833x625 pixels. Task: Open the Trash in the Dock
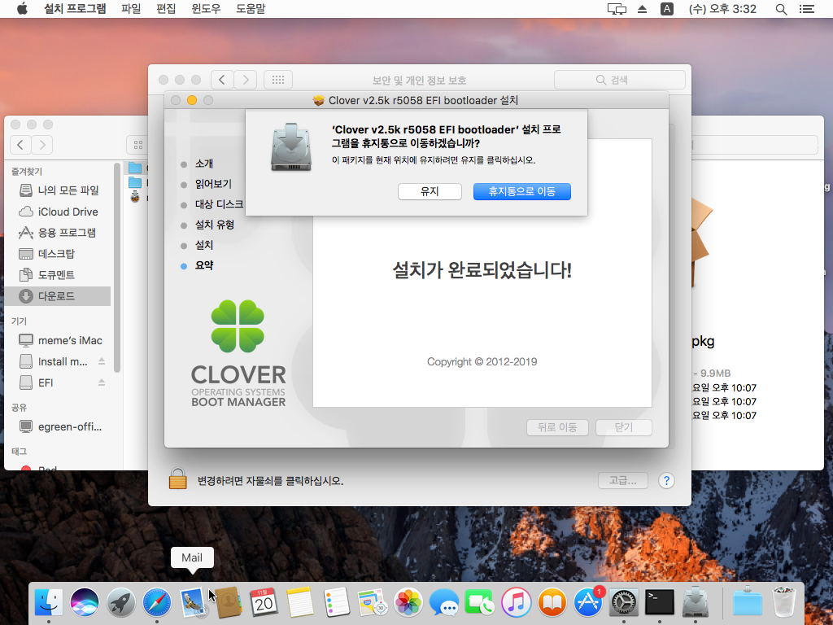[x=783, y=601]
